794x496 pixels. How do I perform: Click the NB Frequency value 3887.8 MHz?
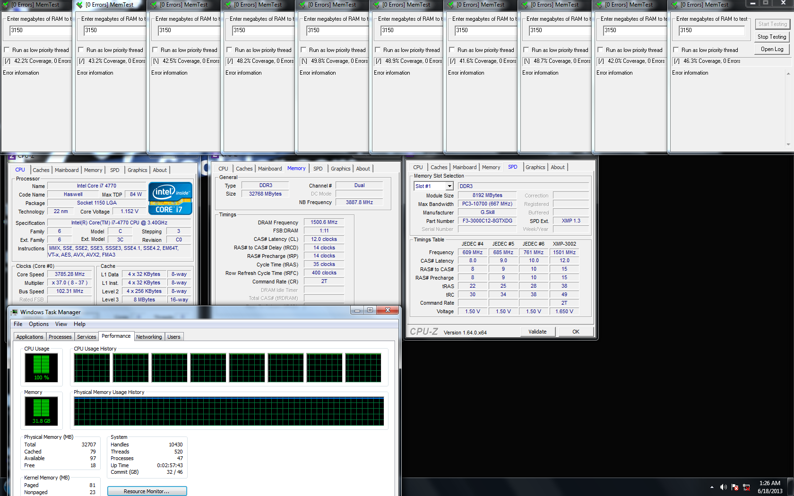pos(359,202)
